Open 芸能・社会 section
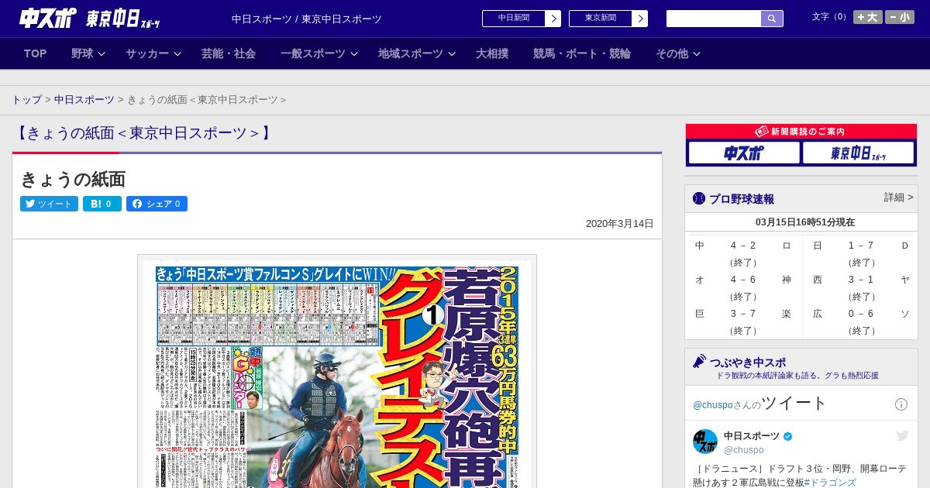Image resolution: width=930 pixels, height=488 pixels. 229,53
